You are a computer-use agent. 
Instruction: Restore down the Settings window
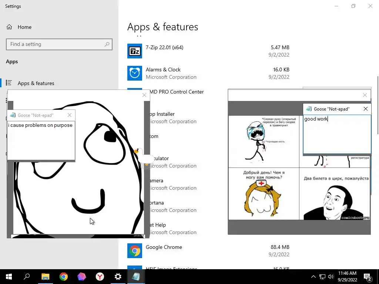353,6
